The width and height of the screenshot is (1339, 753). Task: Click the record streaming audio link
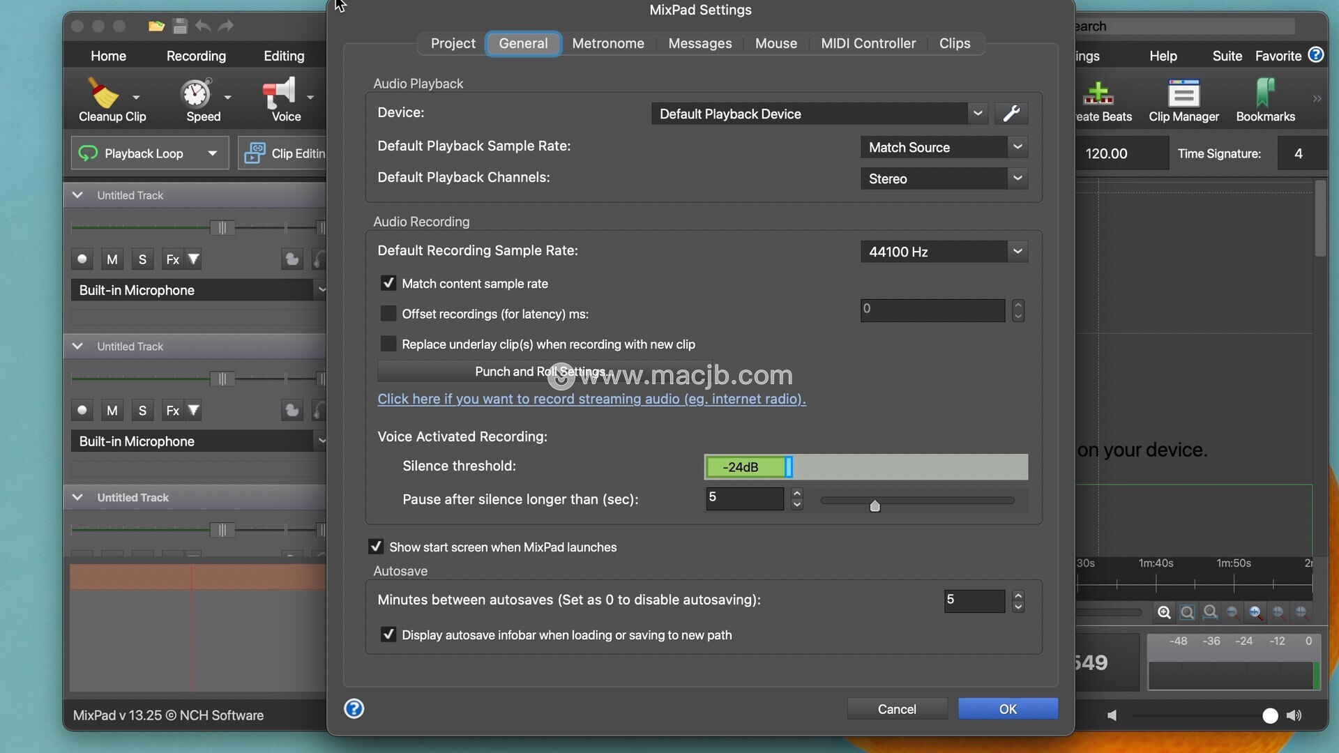[591, 399]
